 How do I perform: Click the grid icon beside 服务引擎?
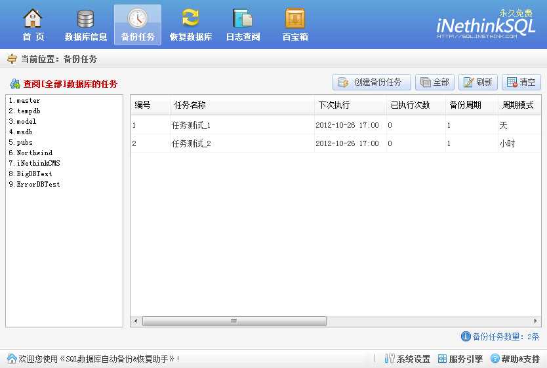point(442,358)
